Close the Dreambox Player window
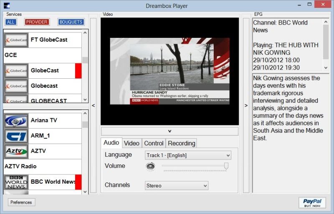 tap(323, 5)
